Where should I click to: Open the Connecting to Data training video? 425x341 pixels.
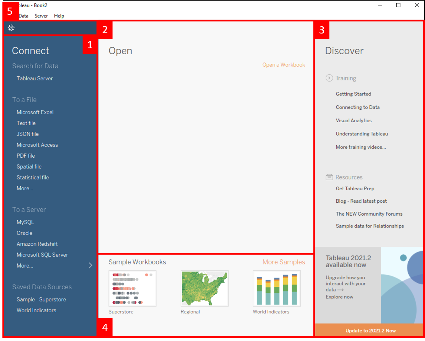pos(358,107)
